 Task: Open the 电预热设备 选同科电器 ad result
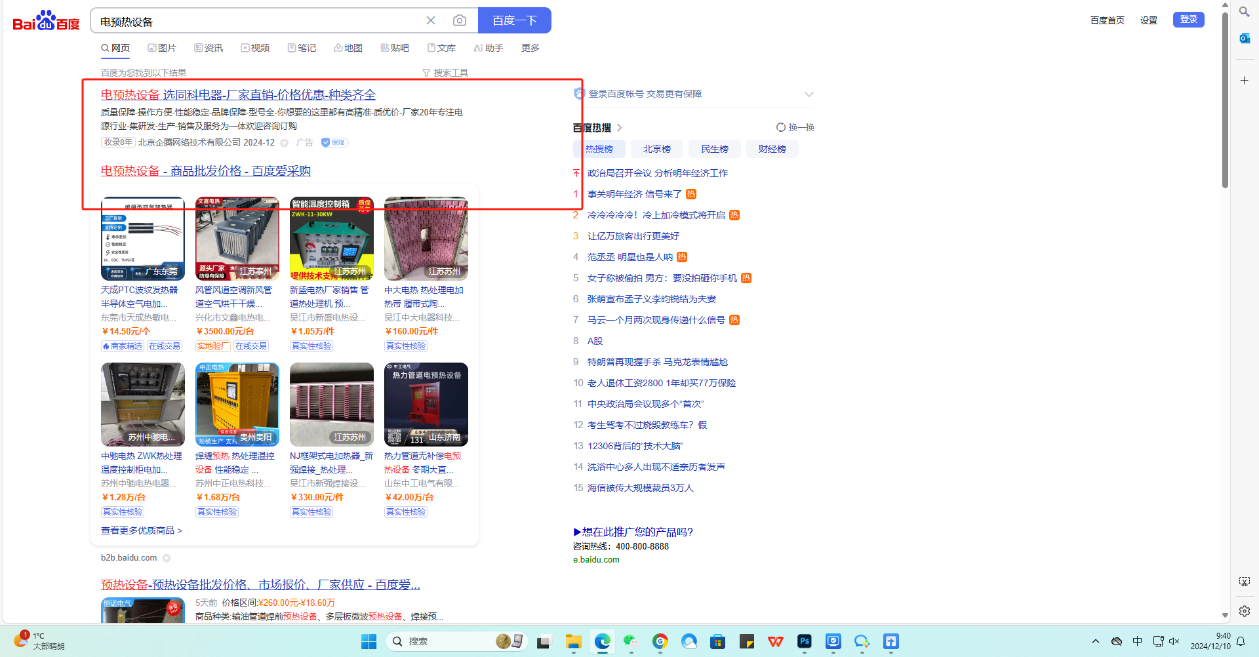coord(238,95)
